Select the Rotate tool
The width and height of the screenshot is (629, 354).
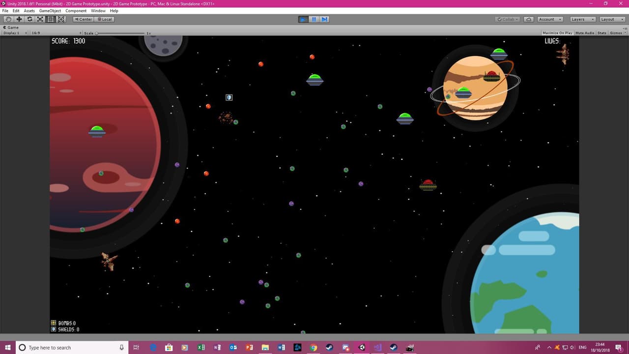[x=29, y=19]
